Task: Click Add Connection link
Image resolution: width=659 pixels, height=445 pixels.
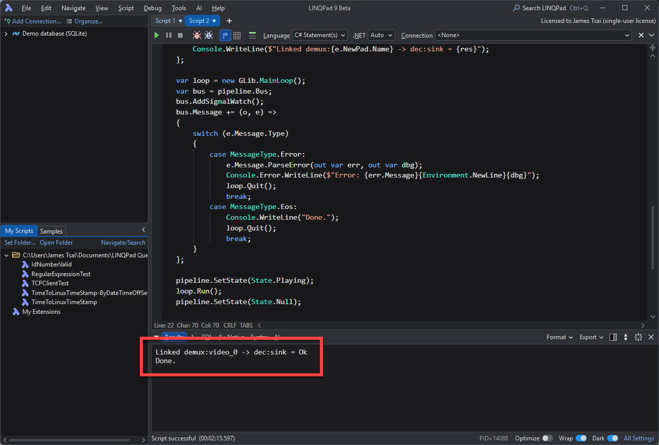Action: (x=33, y=21)
